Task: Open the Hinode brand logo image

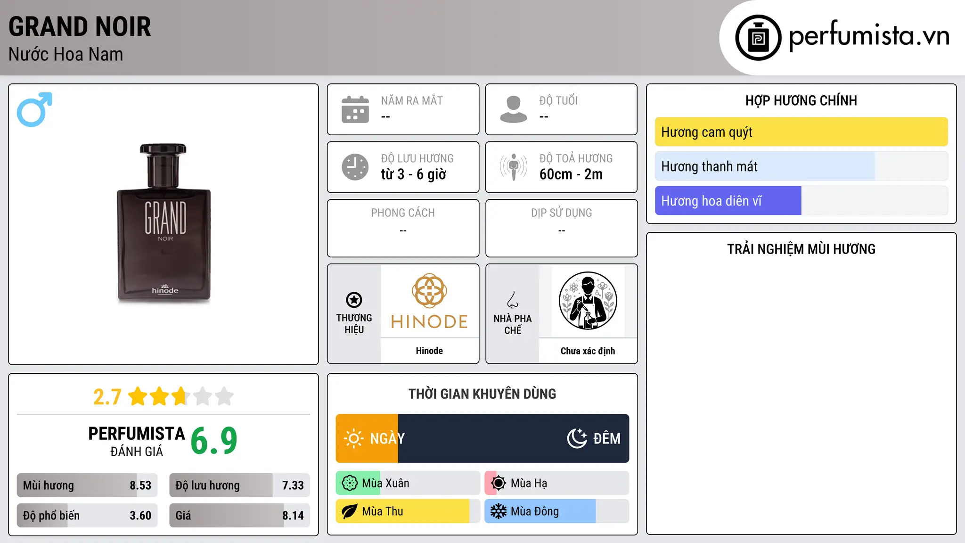Action: pyautogui.click(x=429, y=301)
